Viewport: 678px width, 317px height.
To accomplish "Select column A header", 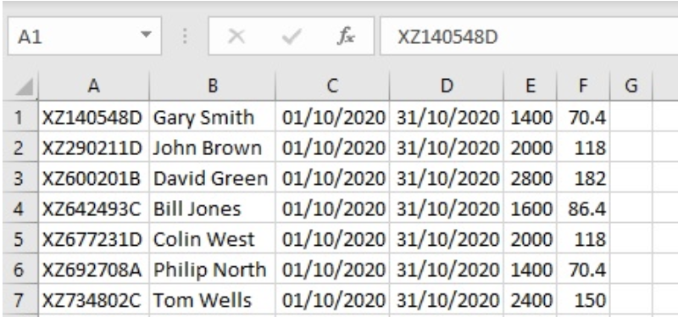I will coord(94,86).
